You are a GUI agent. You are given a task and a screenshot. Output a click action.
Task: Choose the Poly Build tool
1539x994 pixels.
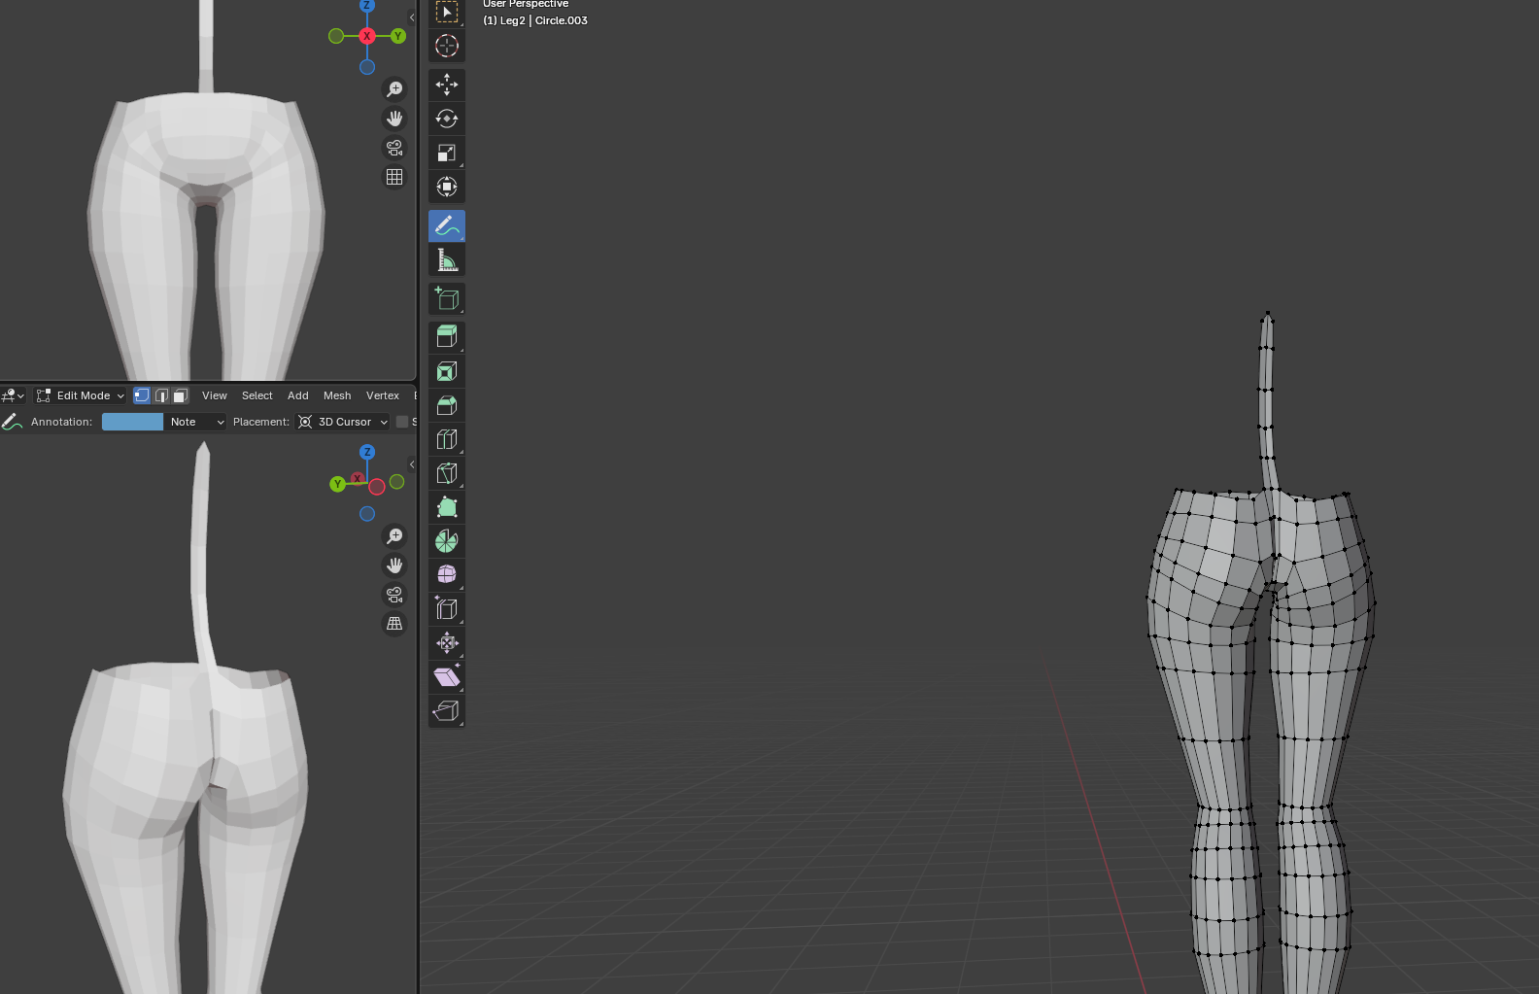(447, 507)
